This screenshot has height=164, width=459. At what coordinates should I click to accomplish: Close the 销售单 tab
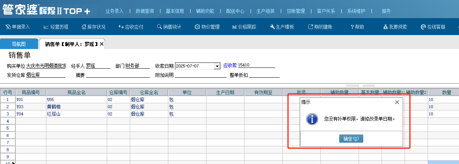click(102, 44)
